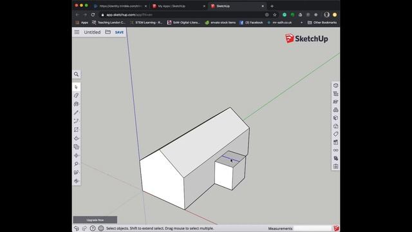
Task: Click the Untitled model name
Action: click(92, 32)
